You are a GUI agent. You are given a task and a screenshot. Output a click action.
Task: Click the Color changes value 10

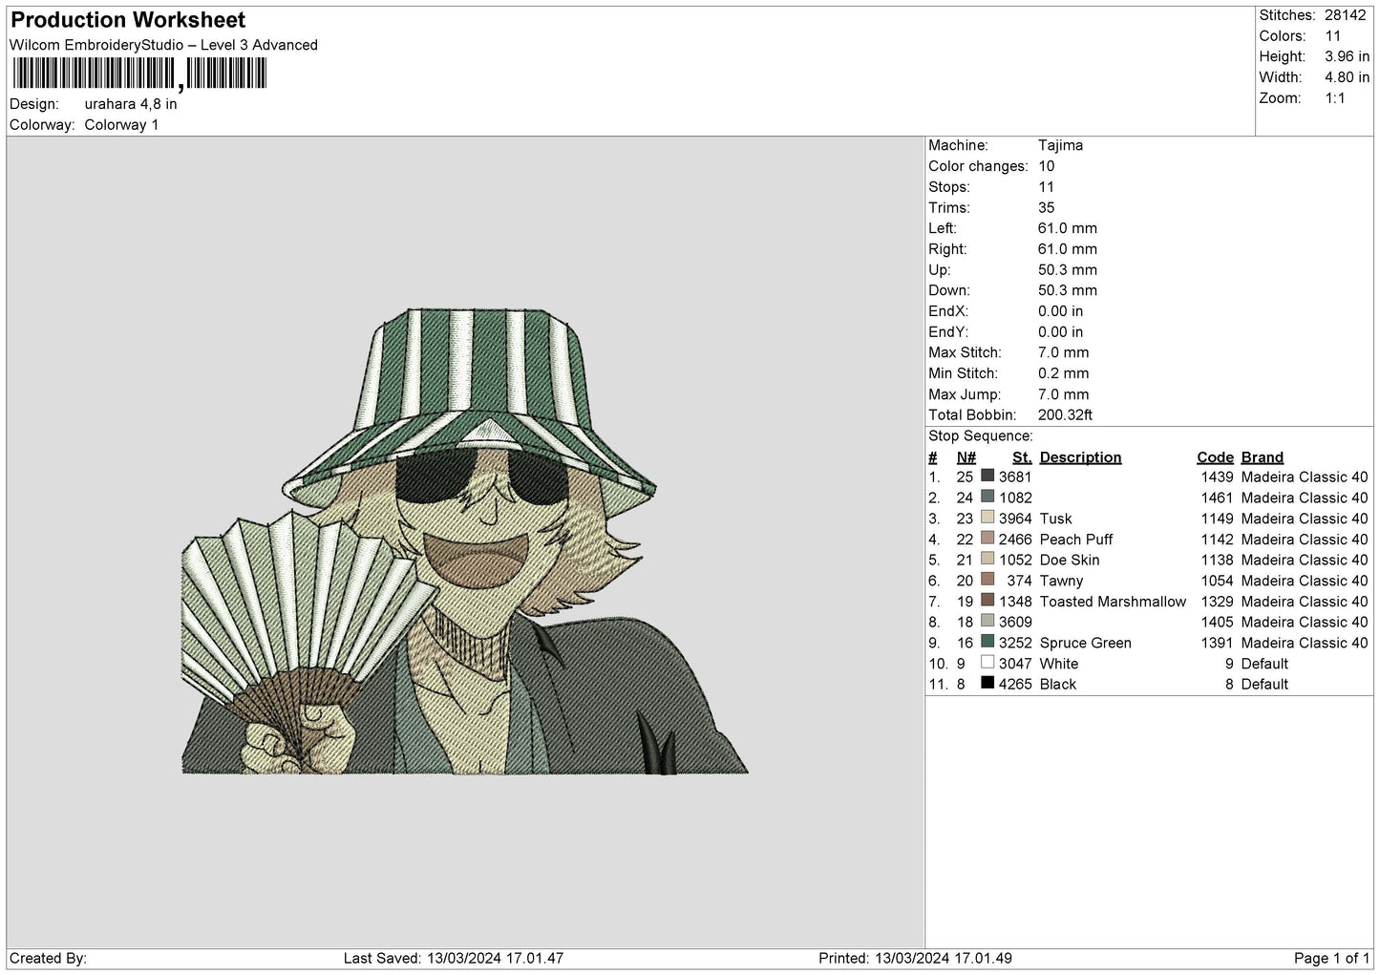(1046, 166)
